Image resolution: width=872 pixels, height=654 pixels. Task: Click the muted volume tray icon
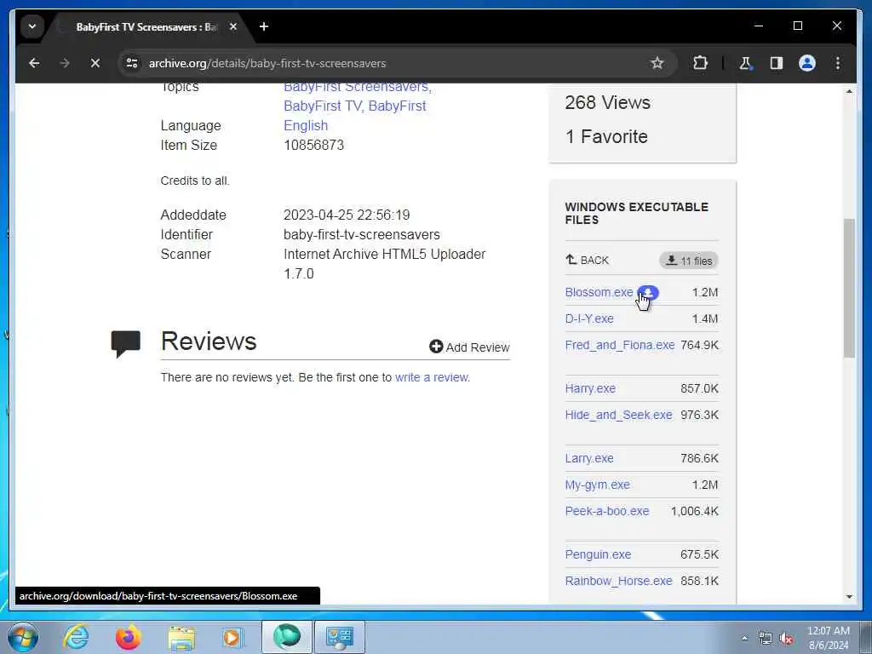coord(786,639)
